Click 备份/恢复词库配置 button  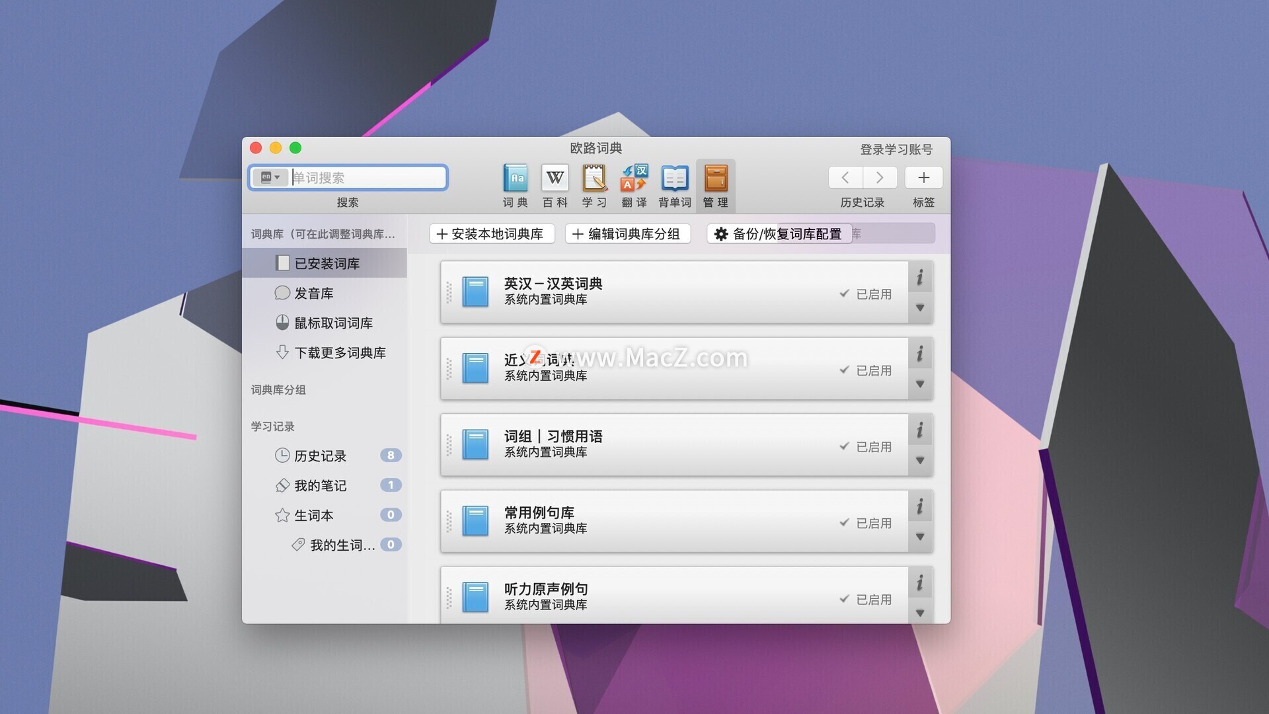point(779,234)
